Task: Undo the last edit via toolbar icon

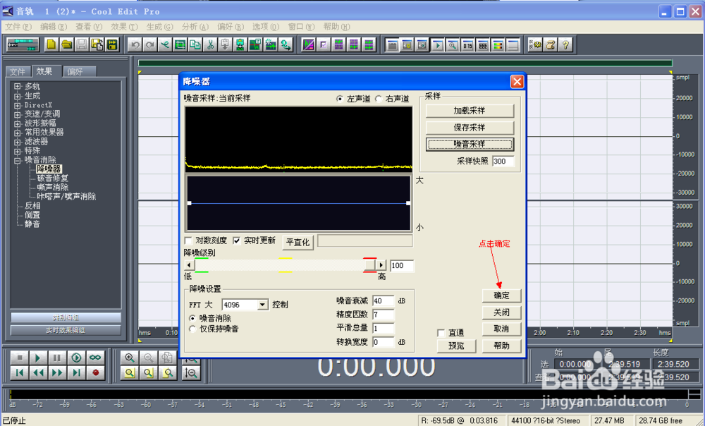Action: tap(135, 44)
